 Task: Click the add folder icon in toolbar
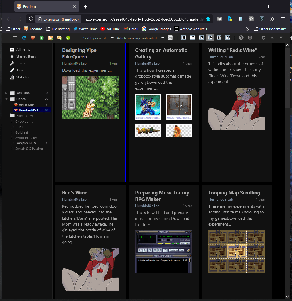[59, 38]
